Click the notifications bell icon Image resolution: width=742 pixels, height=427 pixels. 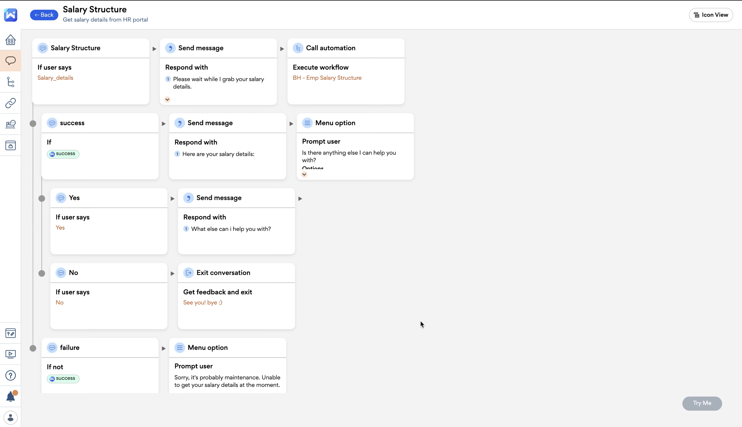click(11, 396)
